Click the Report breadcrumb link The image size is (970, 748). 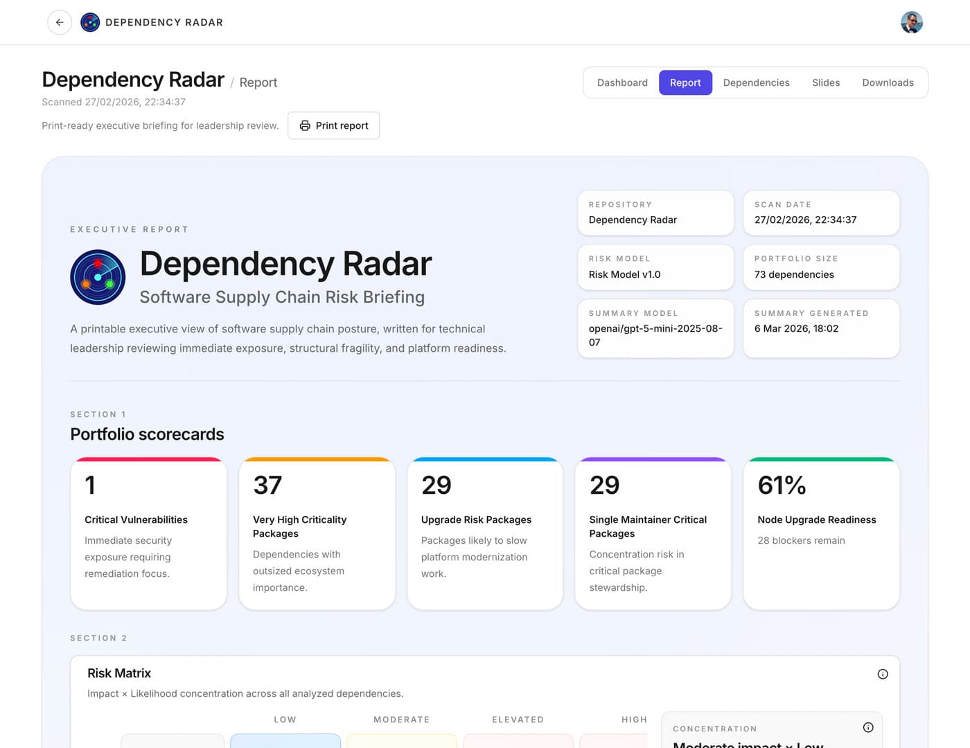point(258,82)
